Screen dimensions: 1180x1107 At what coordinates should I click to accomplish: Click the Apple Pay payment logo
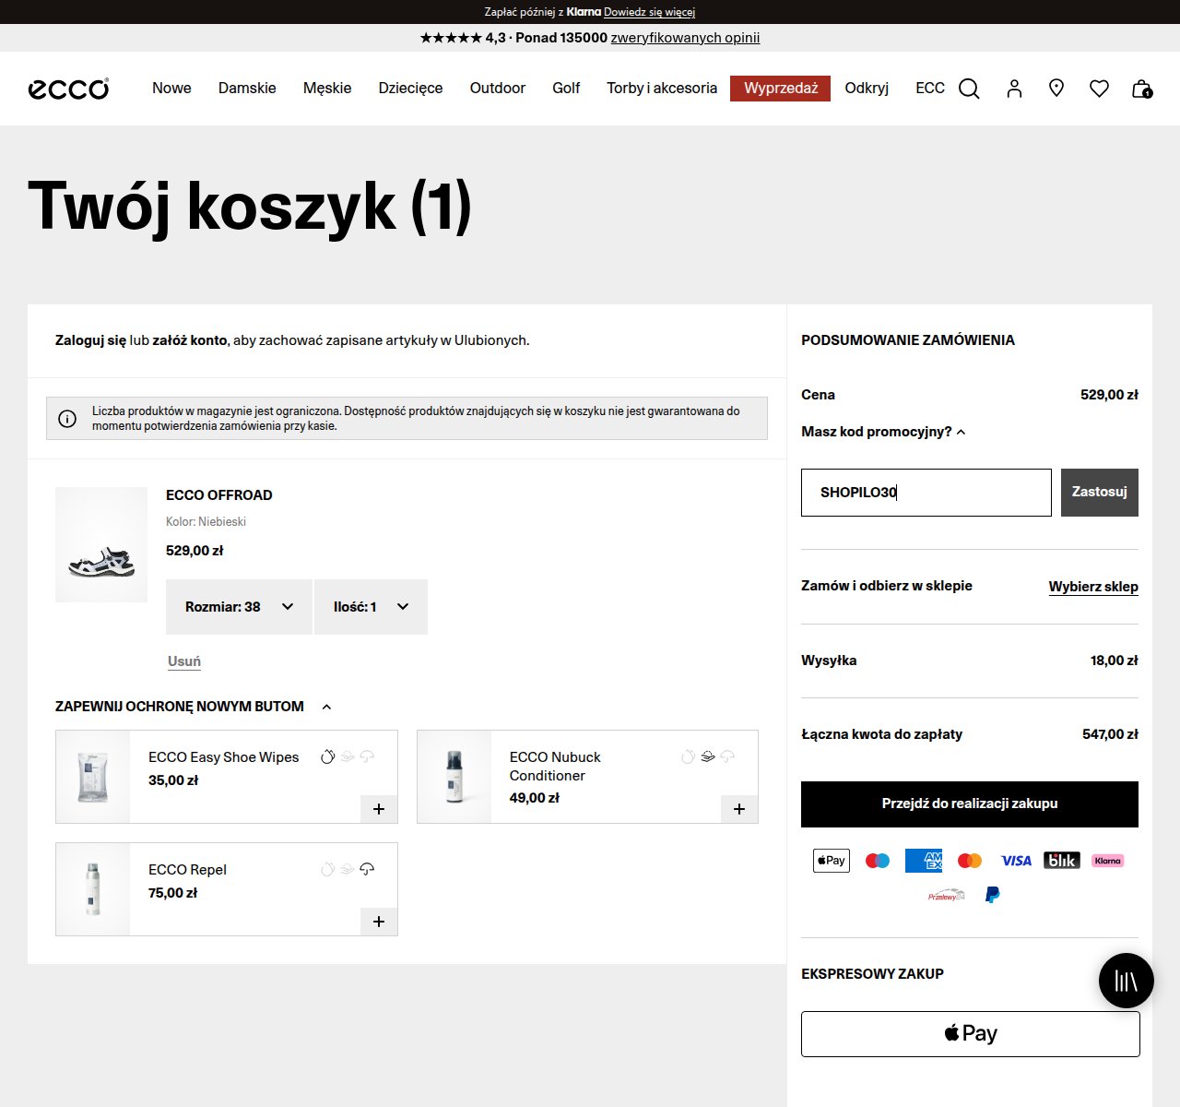(832, 861)
